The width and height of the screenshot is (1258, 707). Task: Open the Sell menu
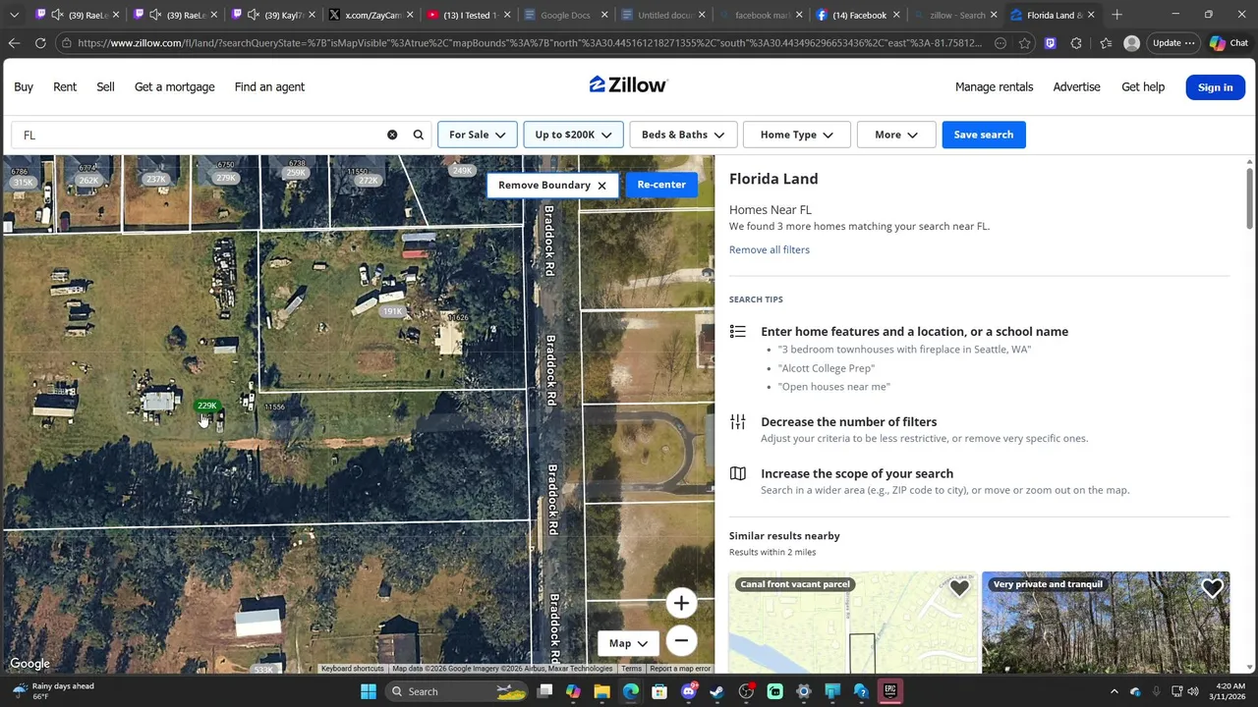(105, 86)
